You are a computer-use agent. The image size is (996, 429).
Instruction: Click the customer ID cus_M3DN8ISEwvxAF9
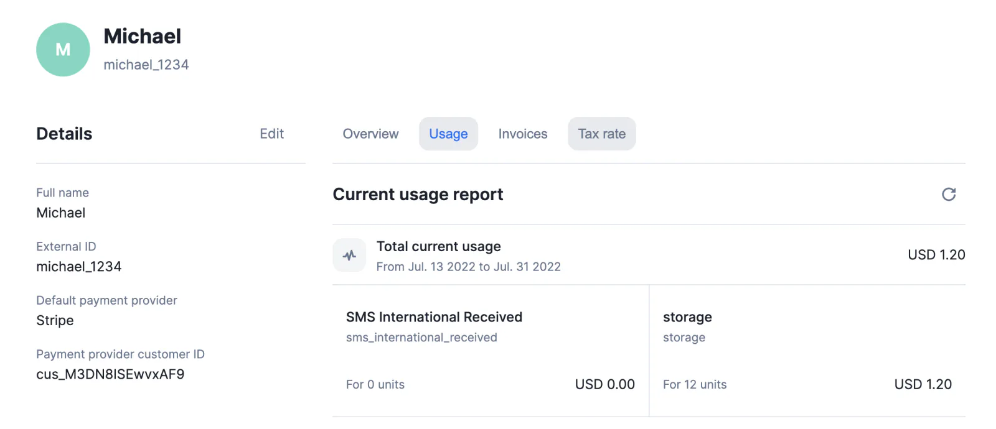110,374
